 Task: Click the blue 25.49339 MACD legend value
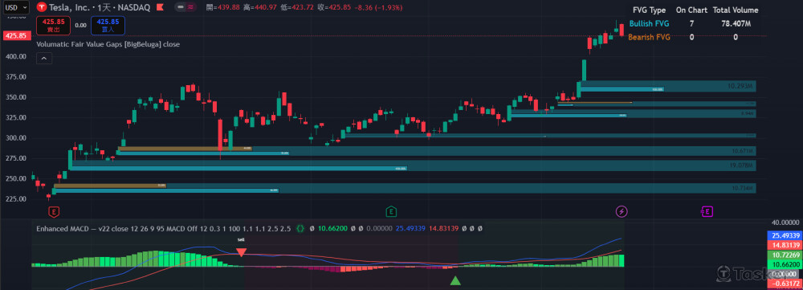[x=411, y=228]
